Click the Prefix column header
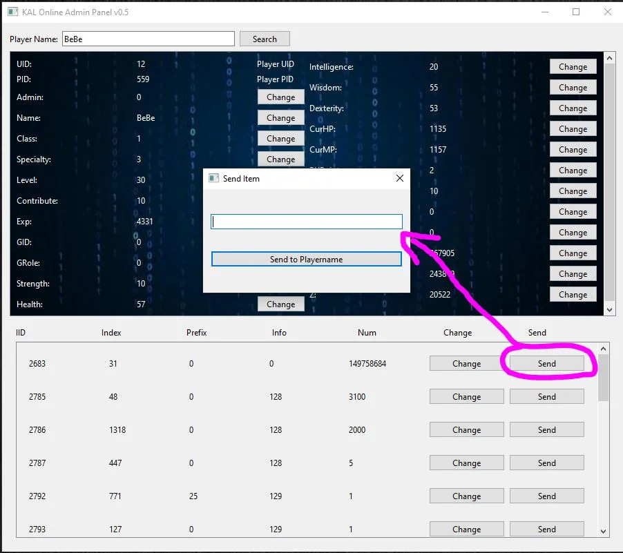The height and width of the screenshot is (553, 623). (x=197, y=333)
